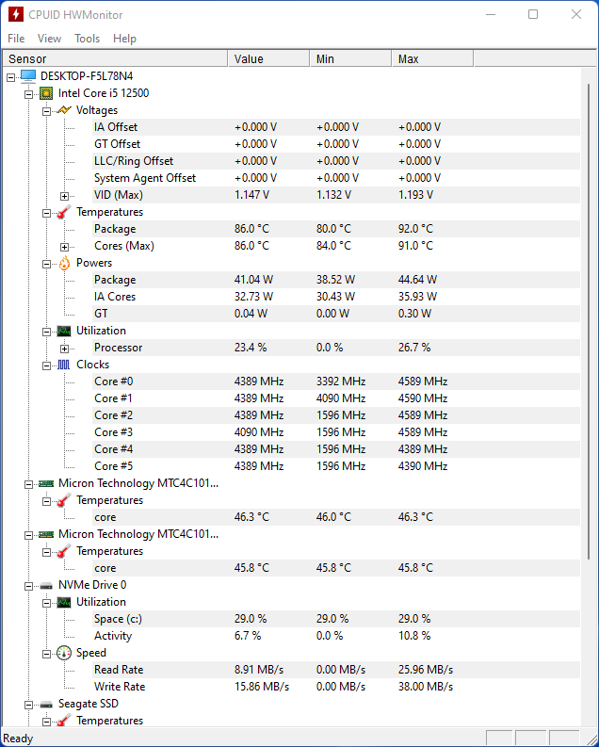Click the Value column header

(x=269, y=59)
